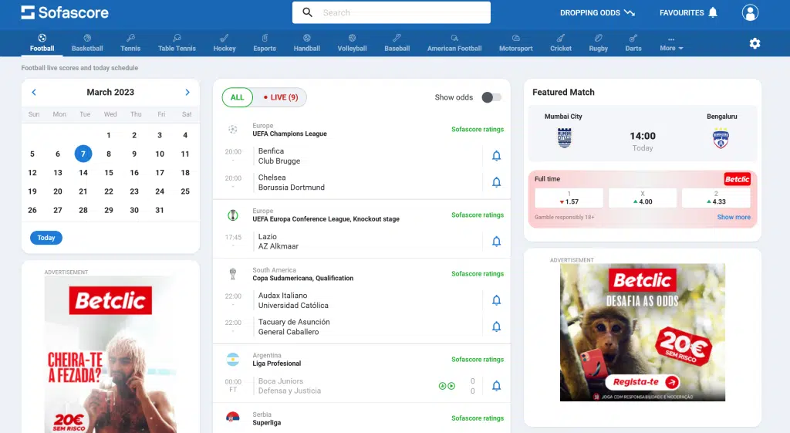Viewport: 790px width, 433px height.
Task: Open the Table Tennis sport tab
Action: click(x=177, y=43)
